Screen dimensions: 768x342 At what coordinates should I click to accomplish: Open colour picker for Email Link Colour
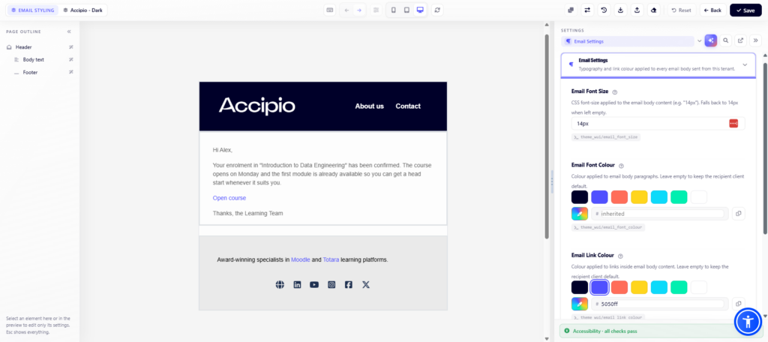[580, 304]
